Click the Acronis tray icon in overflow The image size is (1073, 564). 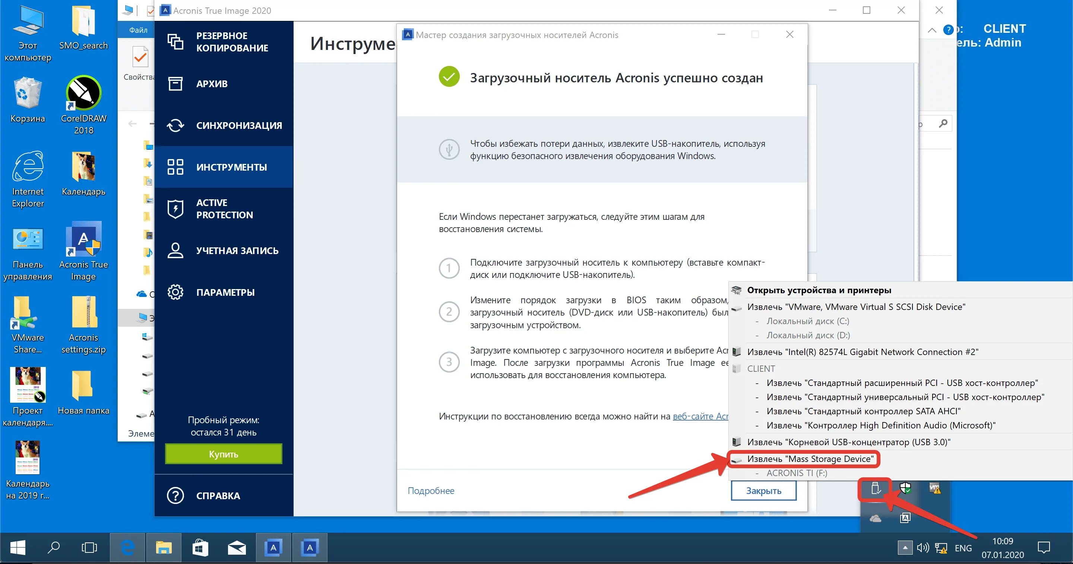coord(905,518)
